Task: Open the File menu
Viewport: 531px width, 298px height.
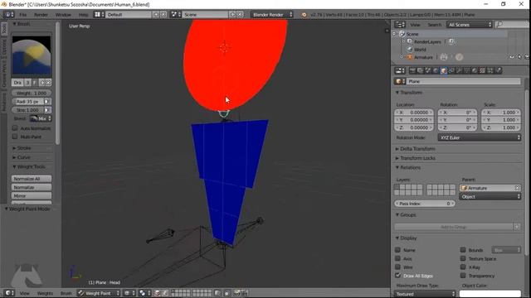Action: tap(22, 15)
